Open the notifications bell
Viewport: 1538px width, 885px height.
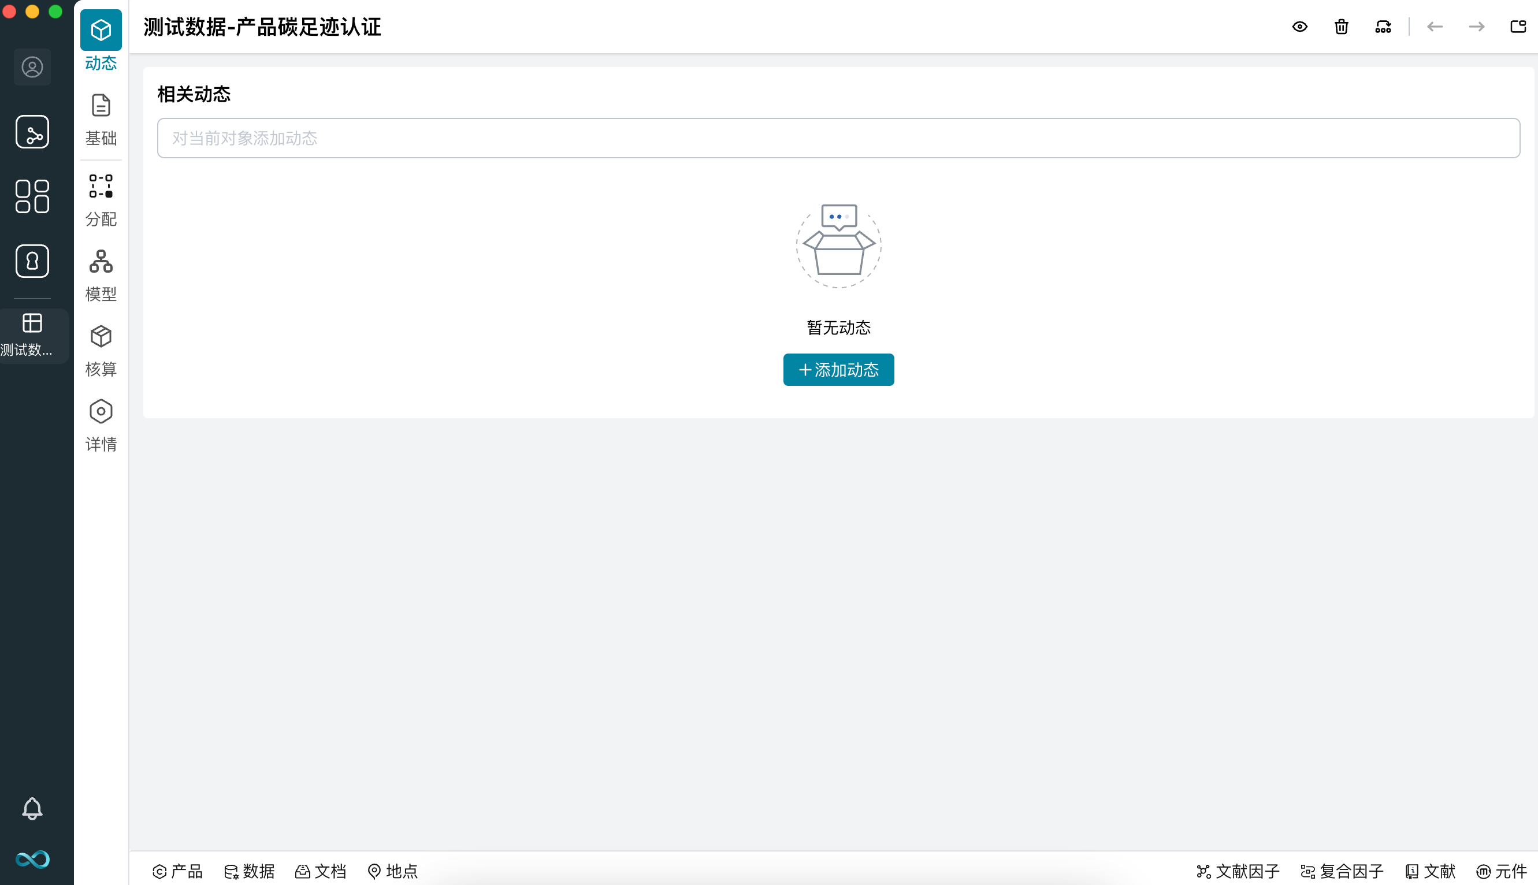tap(32, 808)
